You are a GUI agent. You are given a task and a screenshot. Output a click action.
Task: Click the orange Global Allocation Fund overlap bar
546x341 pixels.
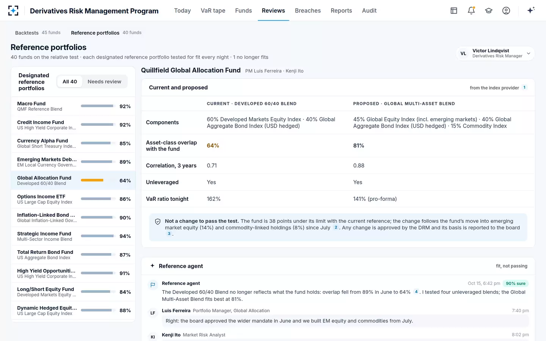92,180
